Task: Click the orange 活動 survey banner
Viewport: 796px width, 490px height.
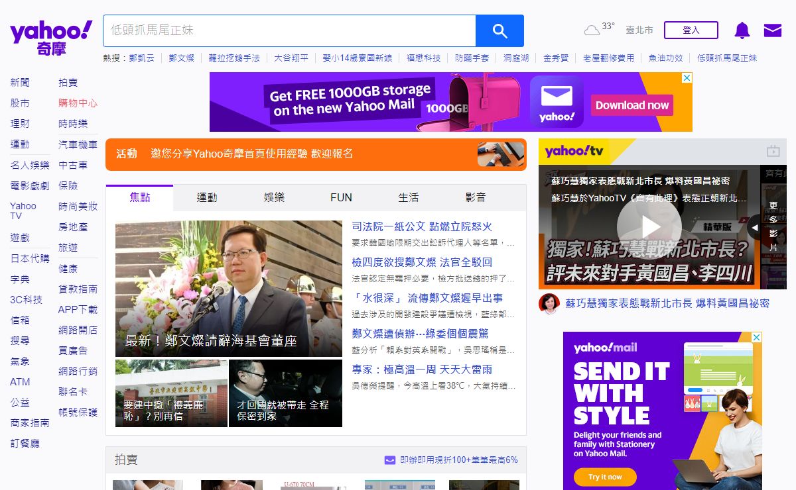Action: [x=316, y=154]
